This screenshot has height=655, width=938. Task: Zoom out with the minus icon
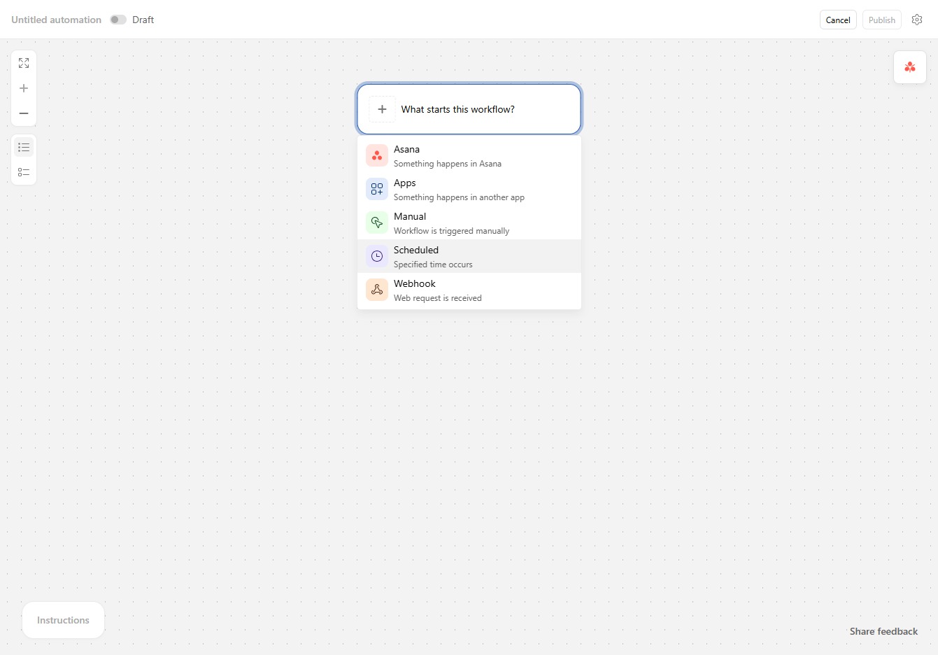click(x=24, y=113)
